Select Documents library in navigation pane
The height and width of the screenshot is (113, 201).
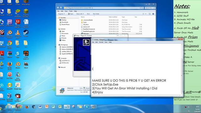click(64, 34)
